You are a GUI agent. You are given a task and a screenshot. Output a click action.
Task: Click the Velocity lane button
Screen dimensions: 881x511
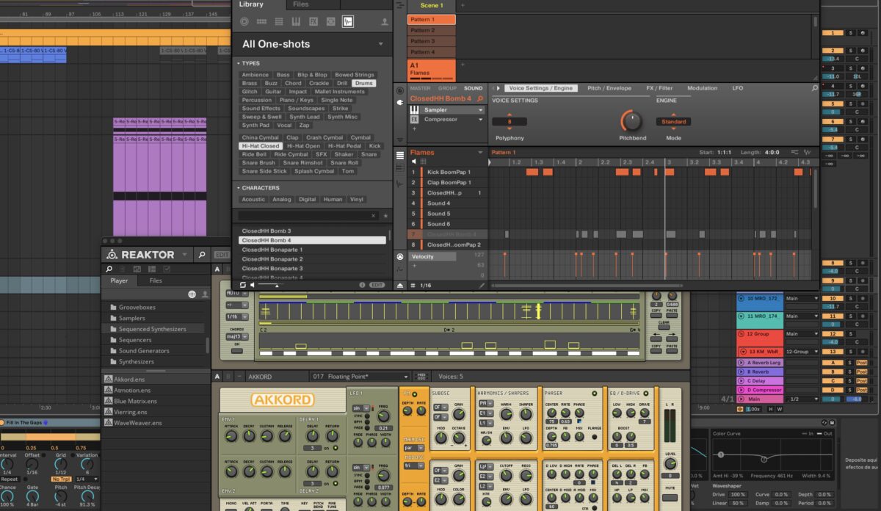tap(433, 257)
